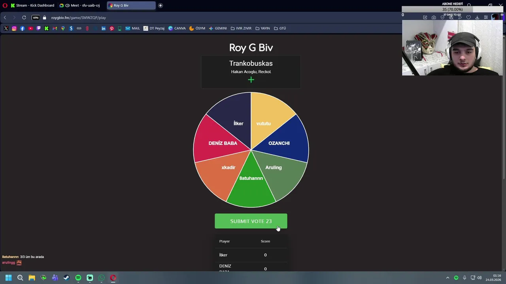Open taskbar search
This screenshot has width=506, height=284.
pos(20,278)
